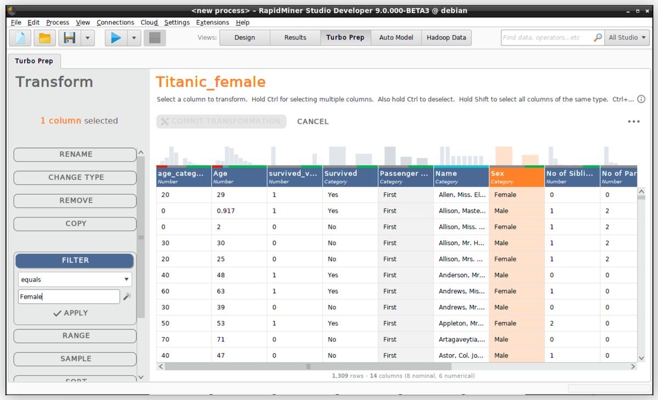
Task: Click the histogram above the Age column
Action: pos(239,156)
